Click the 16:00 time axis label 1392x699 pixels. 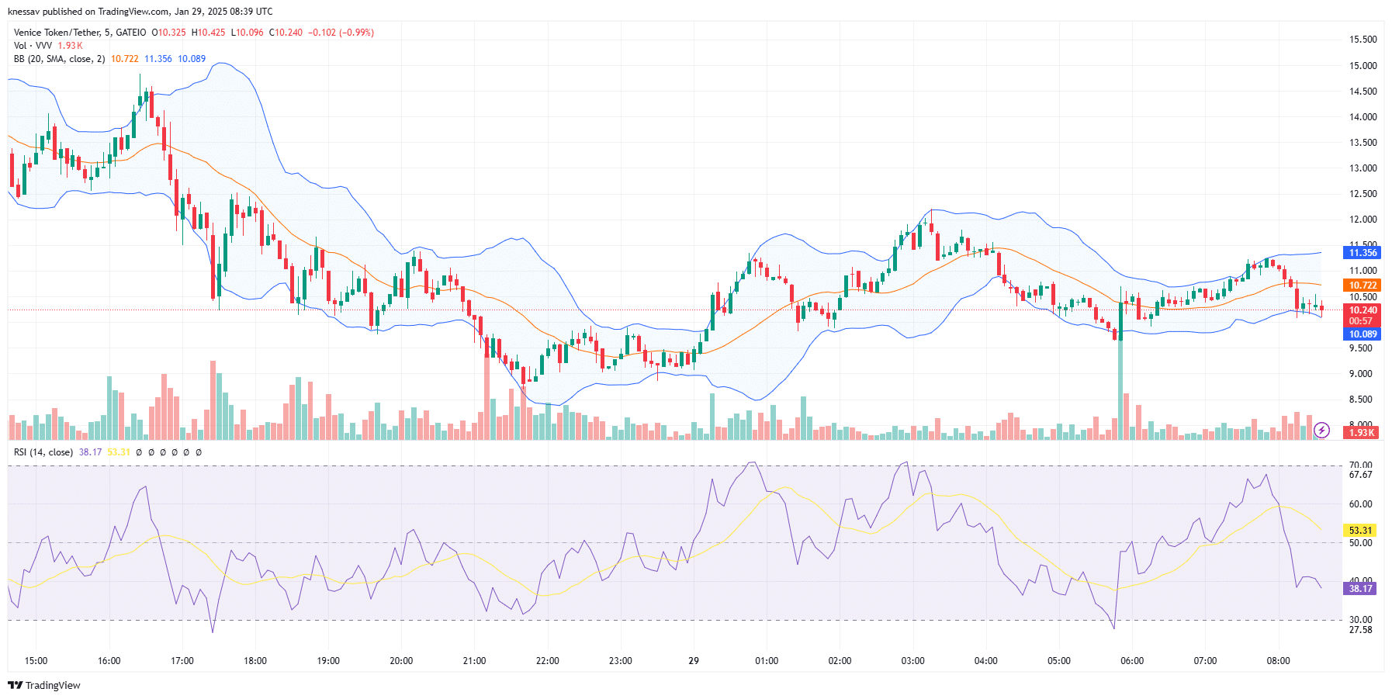(109, 661)
